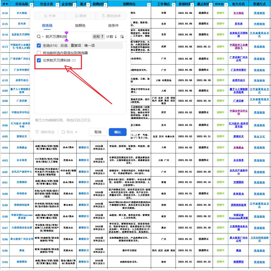Open the search magnifier options in filter panel
This screenshot has height=271, width=271.
click(40, 36)
